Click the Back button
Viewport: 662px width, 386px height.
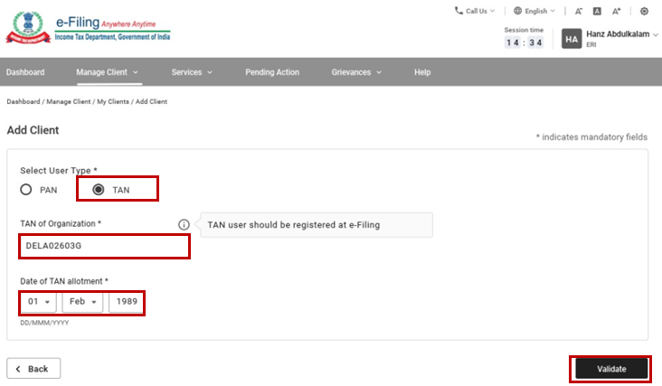click(33, 369)
